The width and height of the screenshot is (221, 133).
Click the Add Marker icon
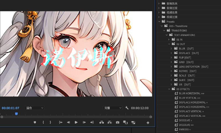pos(35,122)
